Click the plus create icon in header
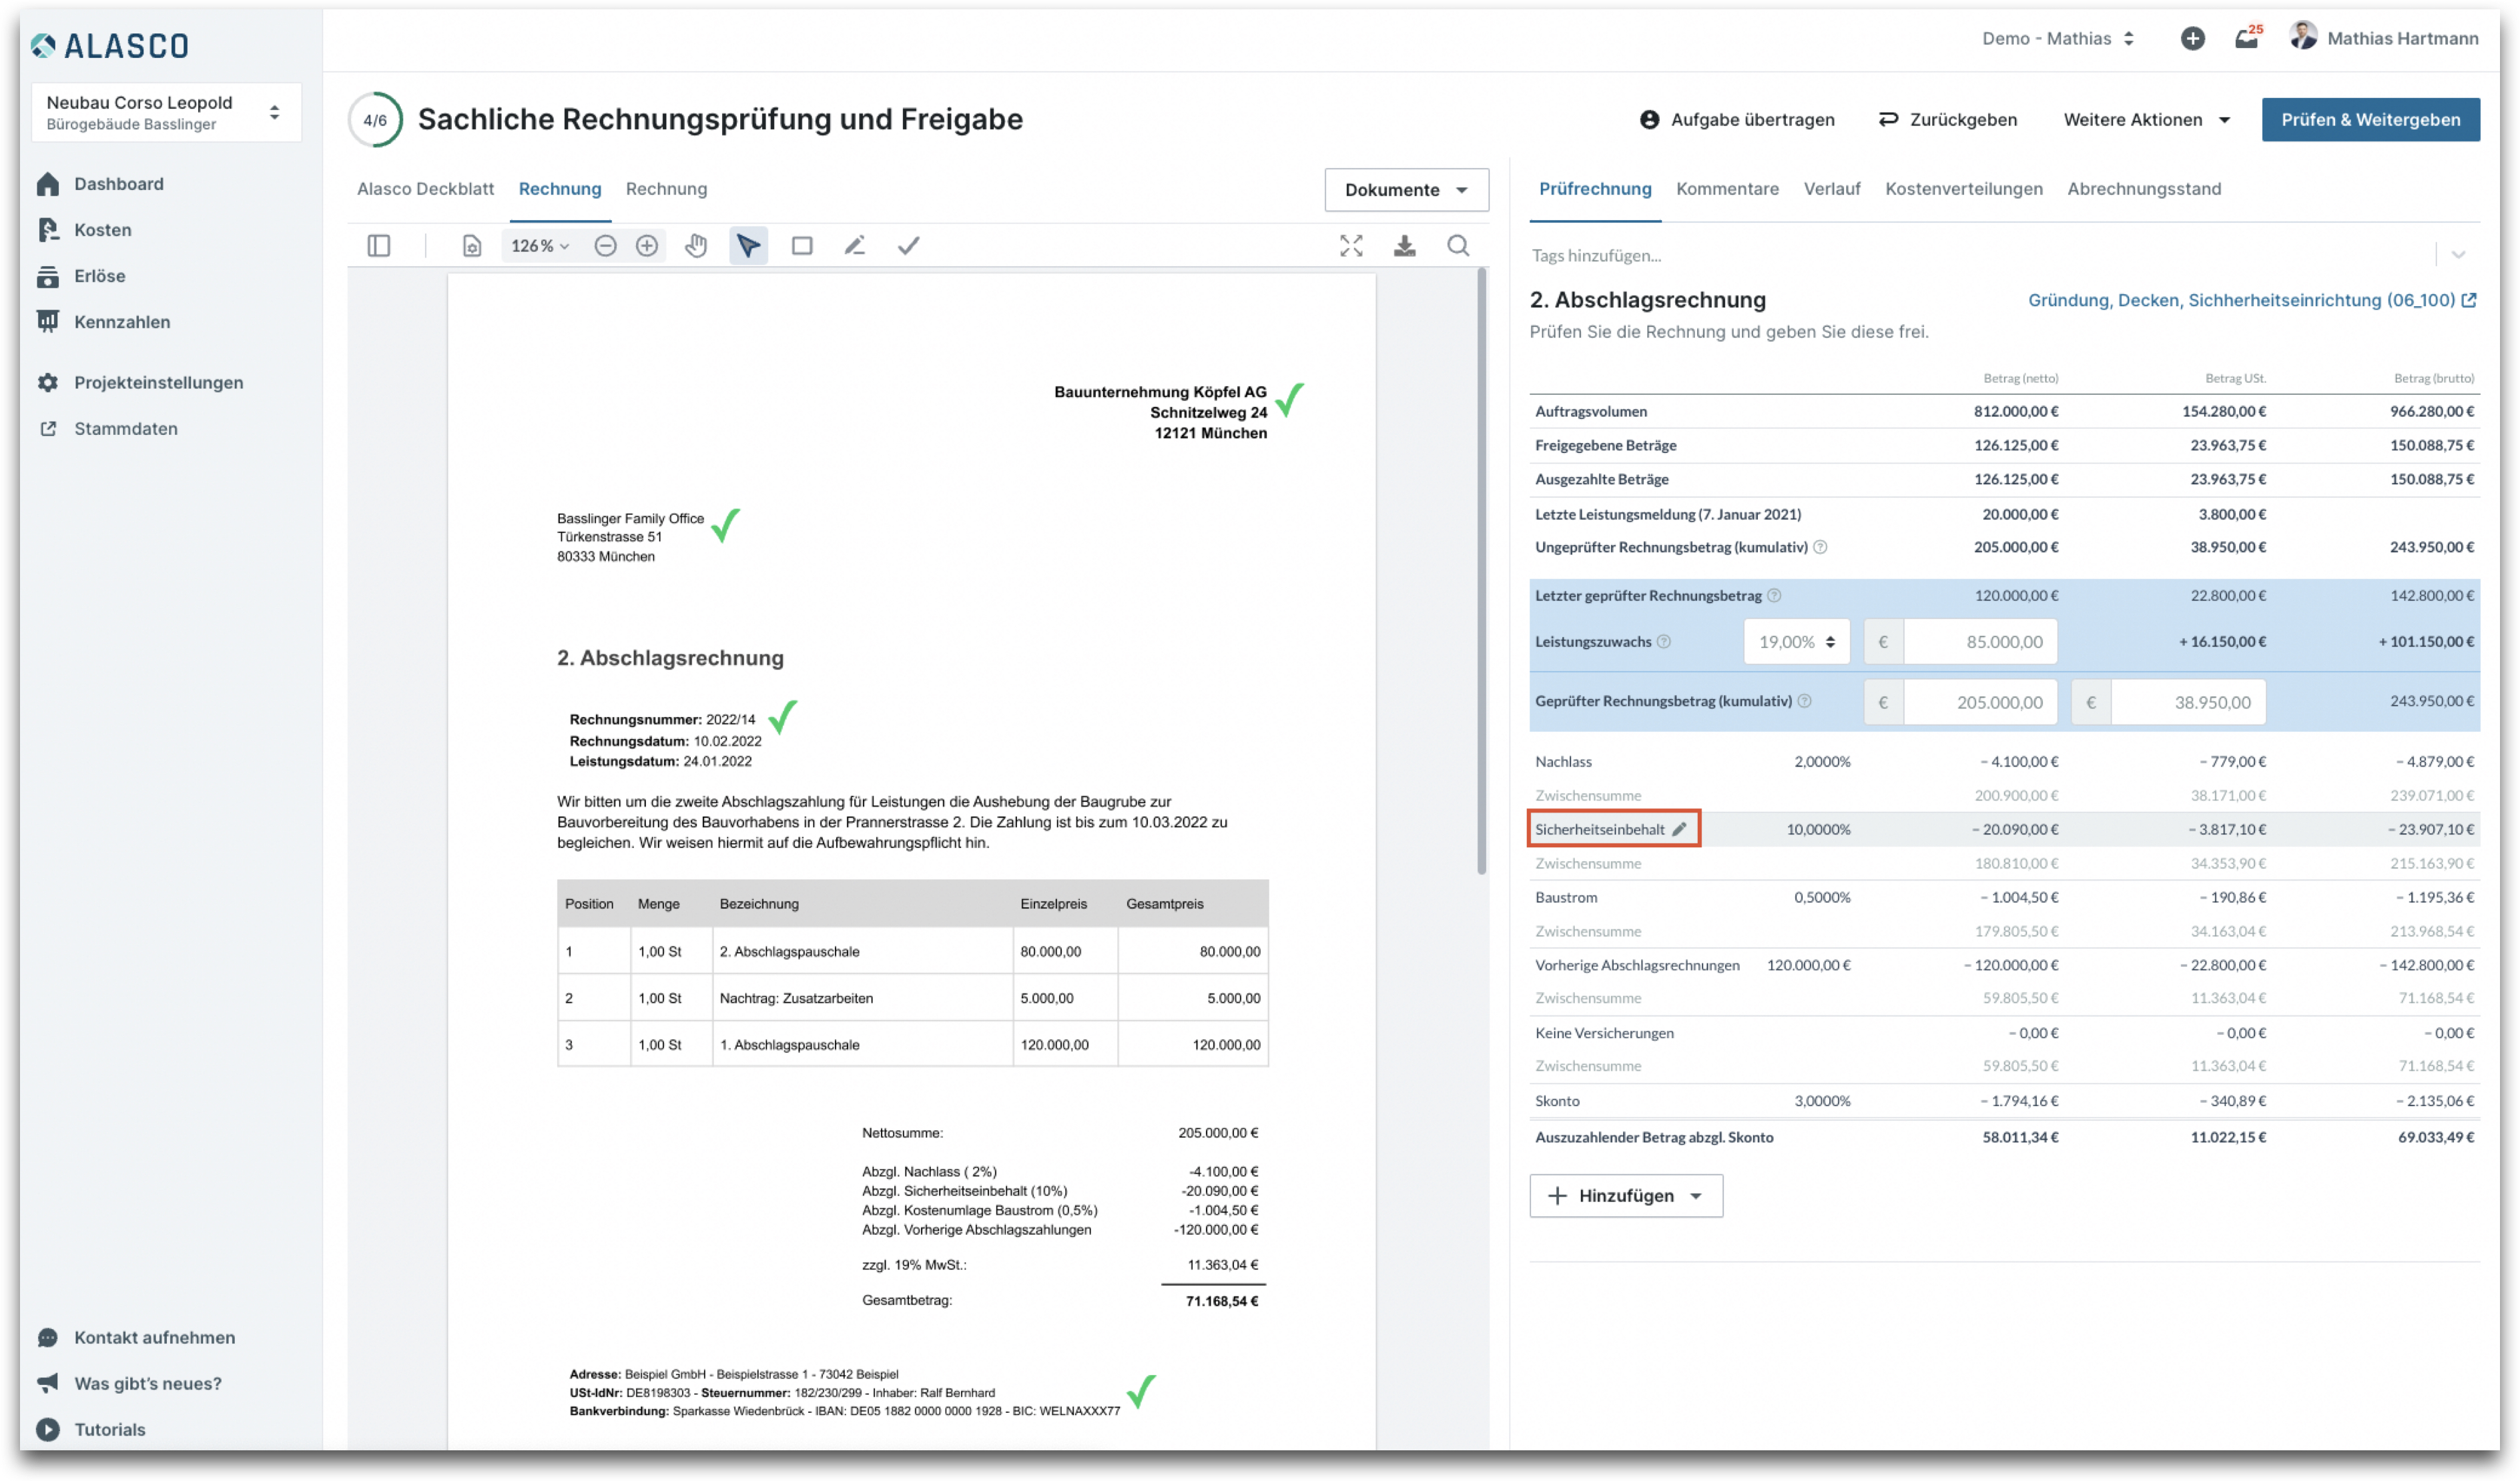This screenshot has height=1481, width=2520. point(2192,39)
